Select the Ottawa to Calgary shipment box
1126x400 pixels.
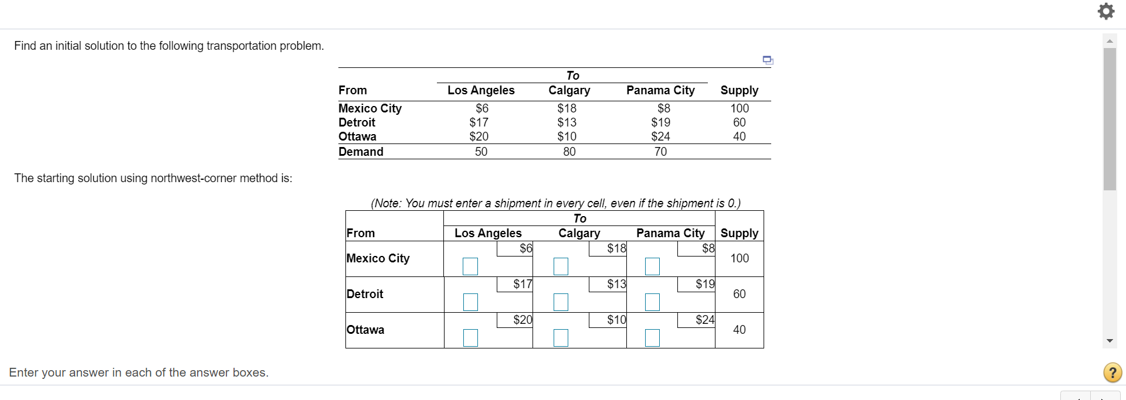[x=561, y=337]
